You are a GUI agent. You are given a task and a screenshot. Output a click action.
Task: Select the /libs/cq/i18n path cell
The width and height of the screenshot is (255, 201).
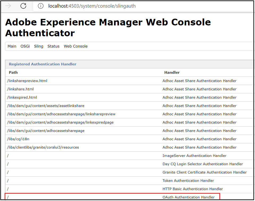click(x=18, y=139)
